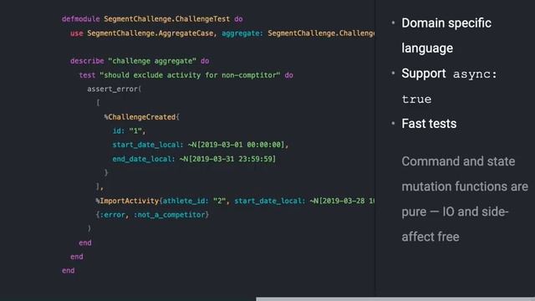
Task: Click the 'Command and state mutation functions' paragraph
Action: (465, 199)
